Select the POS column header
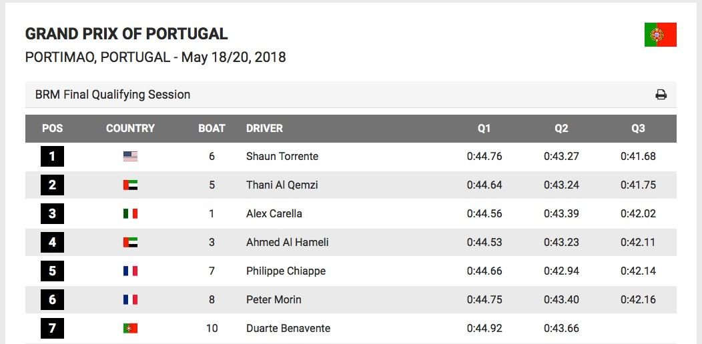 point(52,129)
